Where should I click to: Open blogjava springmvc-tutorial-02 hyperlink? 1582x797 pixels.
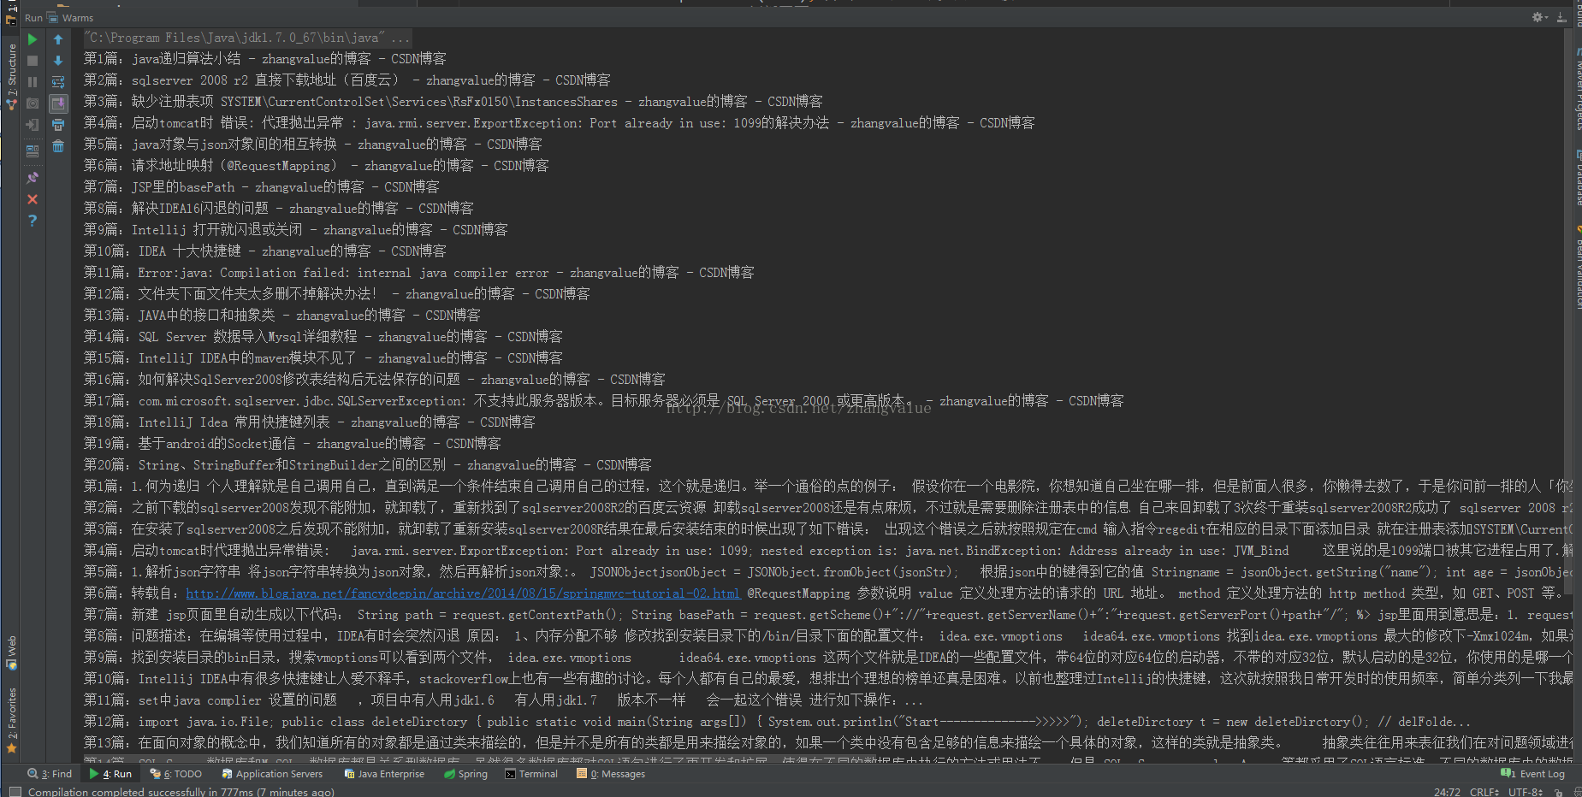point(463,593)
